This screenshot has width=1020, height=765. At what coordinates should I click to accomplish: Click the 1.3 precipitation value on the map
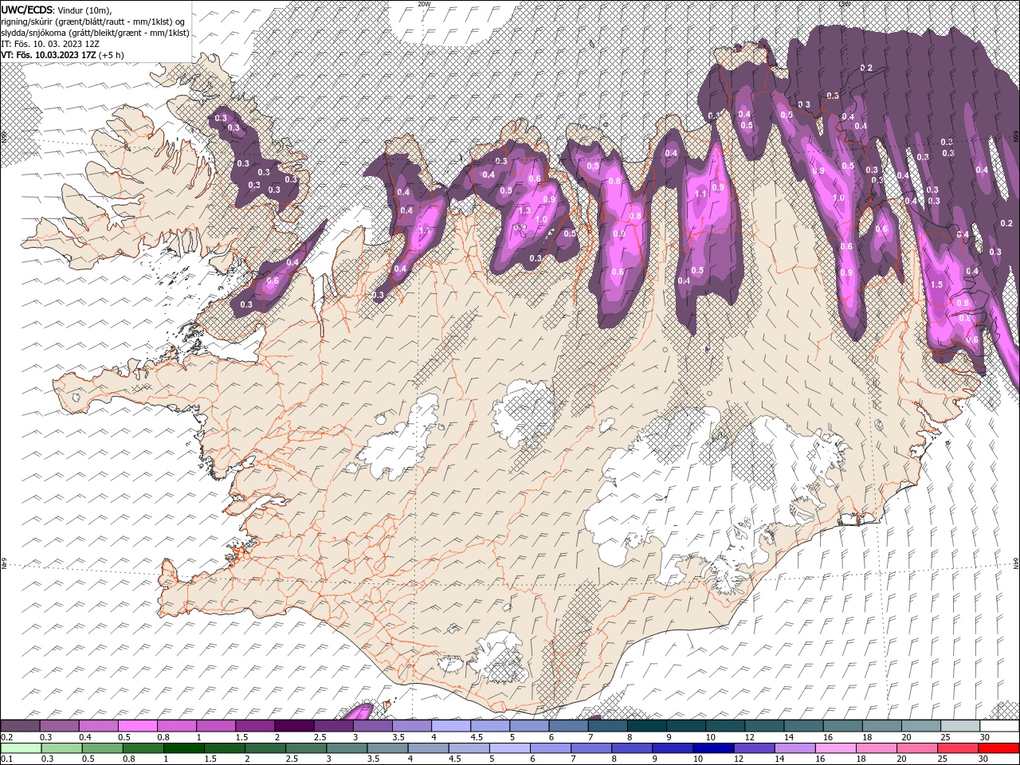524,211
